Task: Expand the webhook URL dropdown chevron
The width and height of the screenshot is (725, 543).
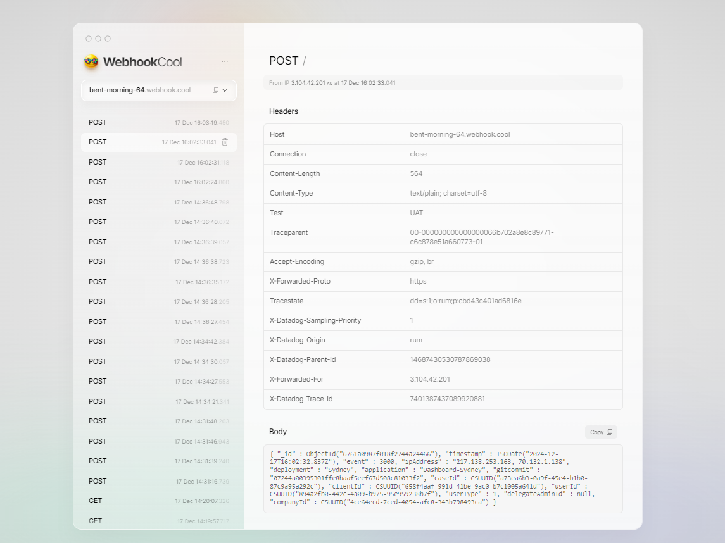Action: click(225, 91)
